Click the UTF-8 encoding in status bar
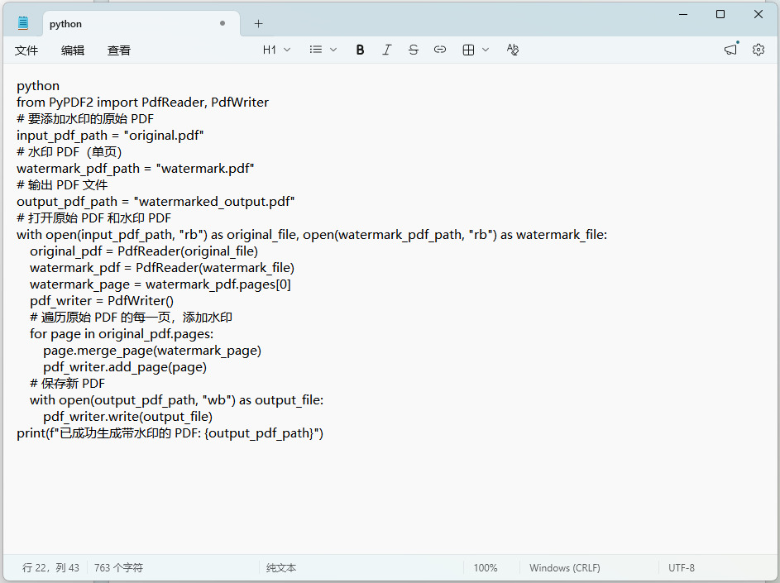The height and width of the screenshot is (583, 780). (x=682, y=568)
